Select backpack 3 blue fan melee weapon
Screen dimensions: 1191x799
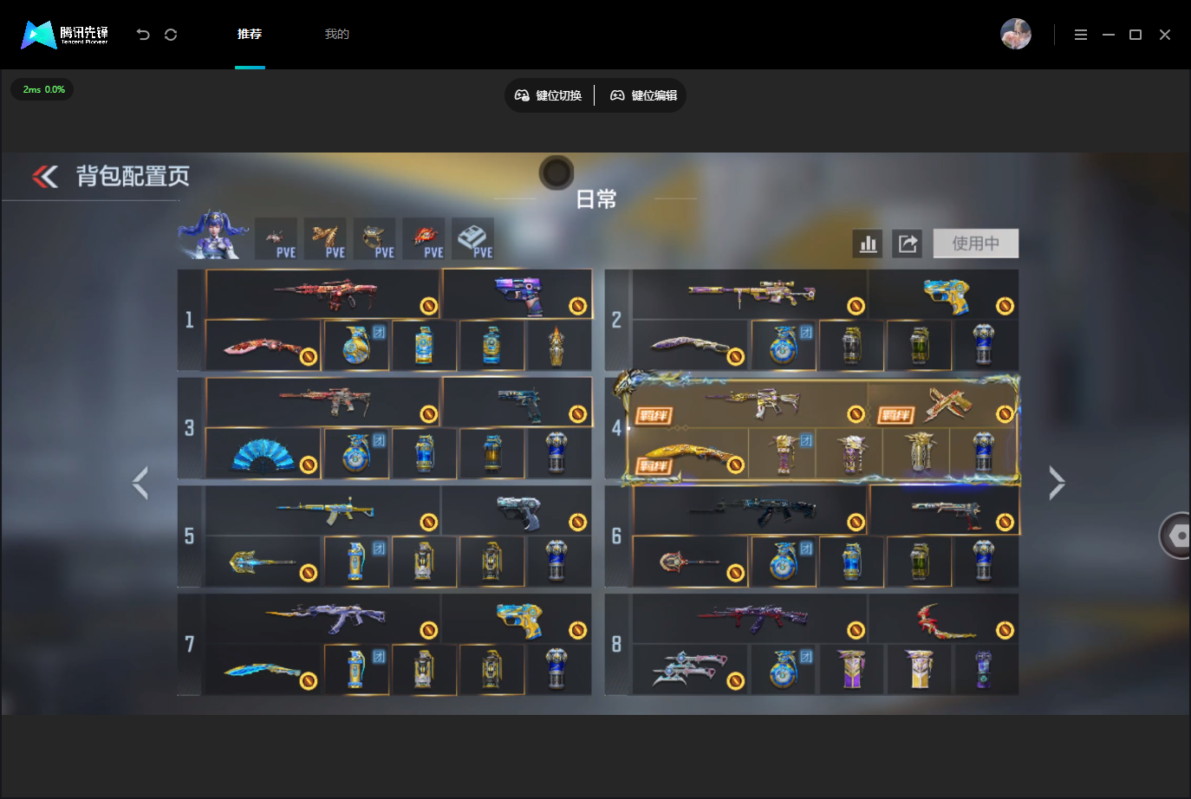pos(264,453)
